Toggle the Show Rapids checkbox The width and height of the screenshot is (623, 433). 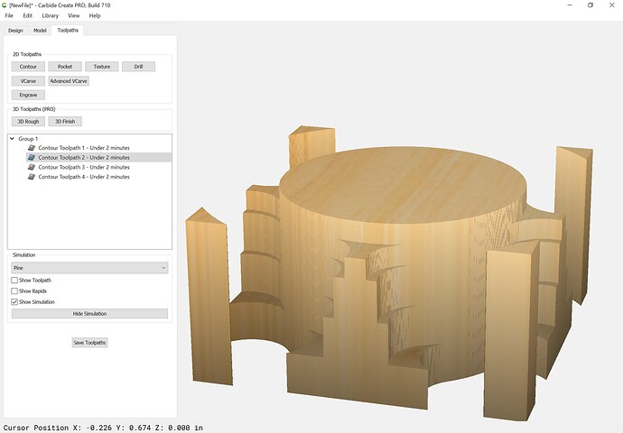(14, 291)
